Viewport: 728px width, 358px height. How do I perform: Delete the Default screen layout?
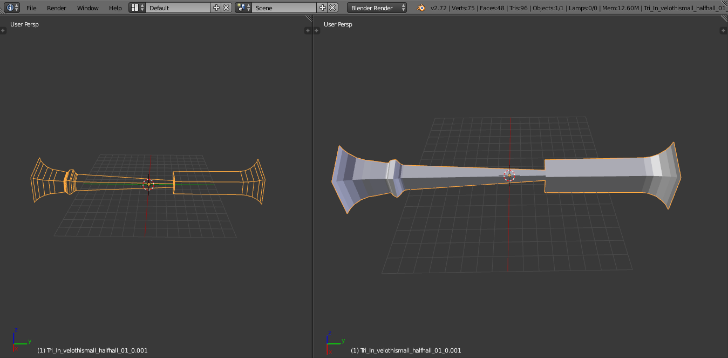tap(226, 8)
